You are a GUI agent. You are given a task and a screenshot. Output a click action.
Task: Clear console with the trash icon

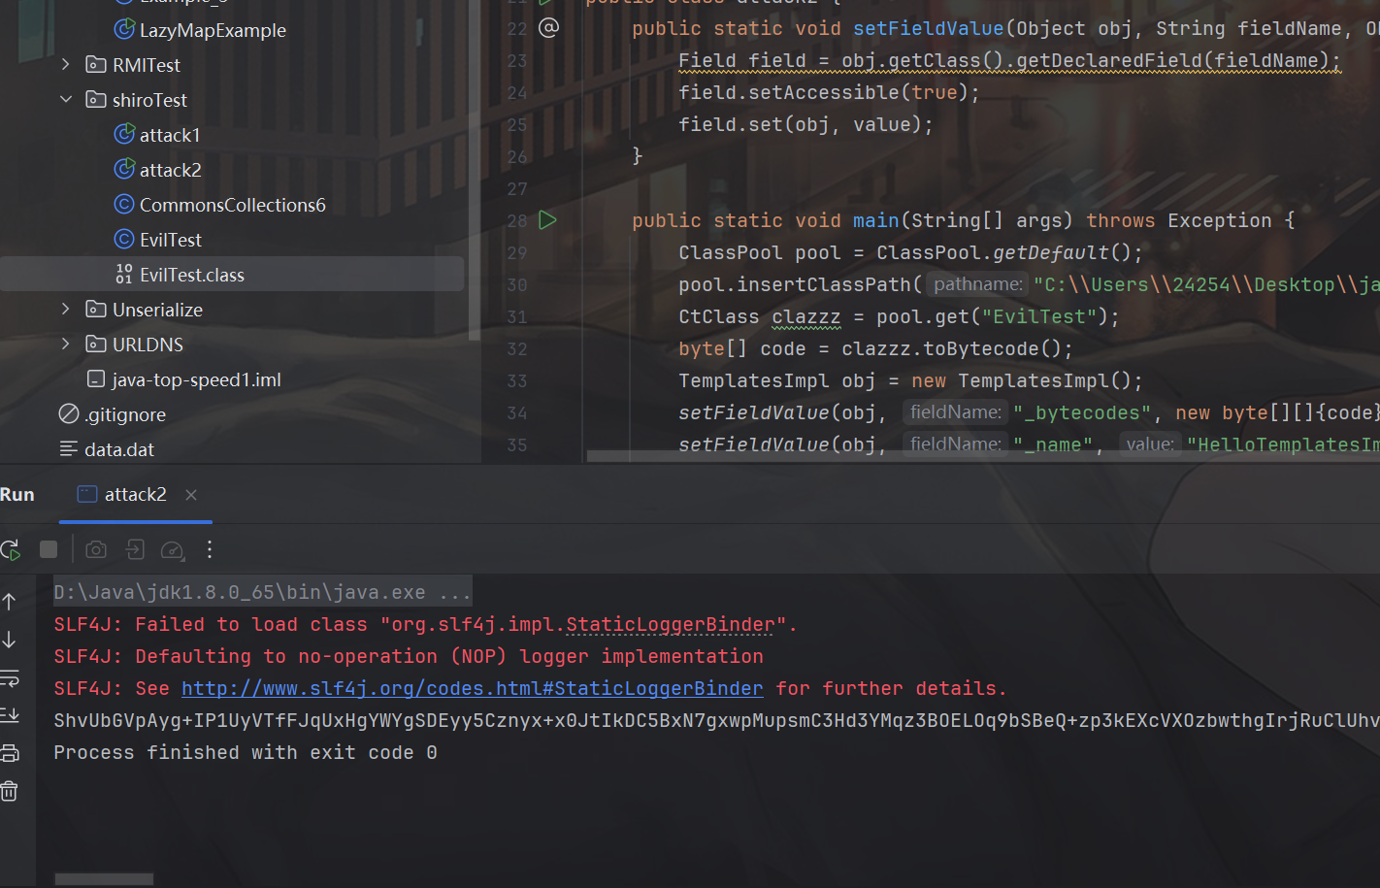pos(10,792)
